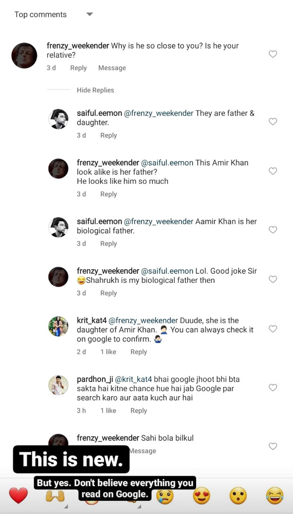Select the surprised face emoji reaction
Image resolution: width=293 pixels, height=514 pixels.
pos(237,496)
